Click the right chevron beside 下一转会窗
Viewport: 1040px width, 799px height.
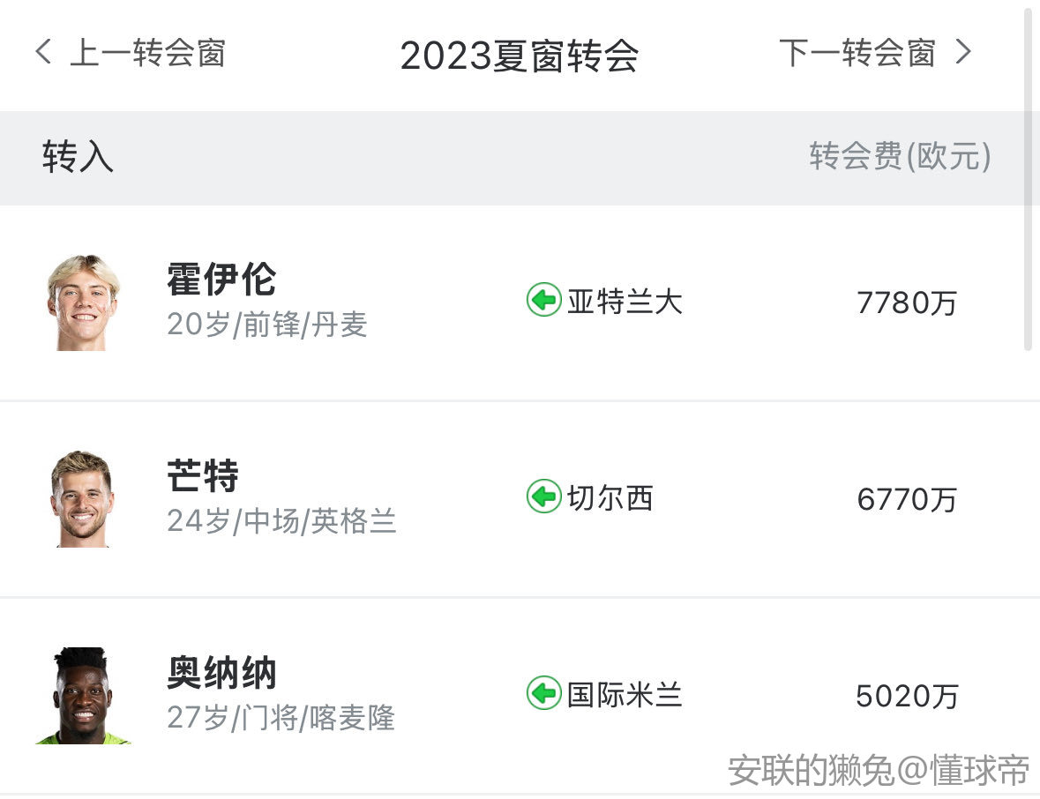pyautogui.click(x=963, y=51)
